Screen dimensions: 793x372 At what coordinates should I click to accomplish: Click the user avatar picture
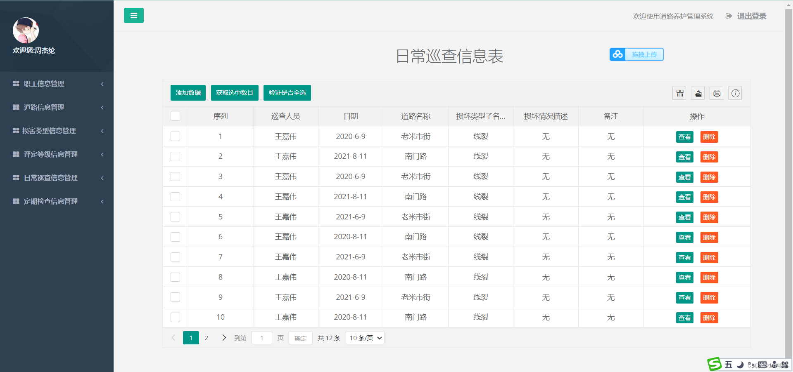tap(26, 30)
